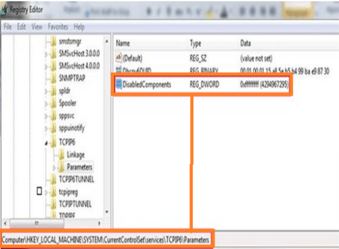Screen dimensions: 339x249
Task: Sort values by the Data column header
Action: tap(246, 43)
